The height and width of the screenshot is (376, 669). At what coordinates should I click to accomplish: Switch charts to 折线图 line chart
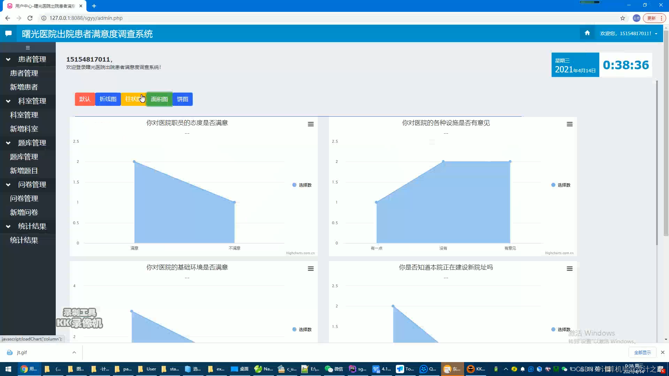pos(108,99)
